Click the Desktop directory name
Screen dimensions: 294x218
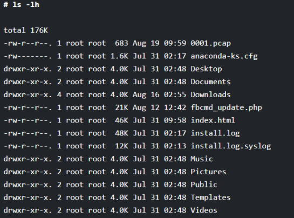[206, 69]
